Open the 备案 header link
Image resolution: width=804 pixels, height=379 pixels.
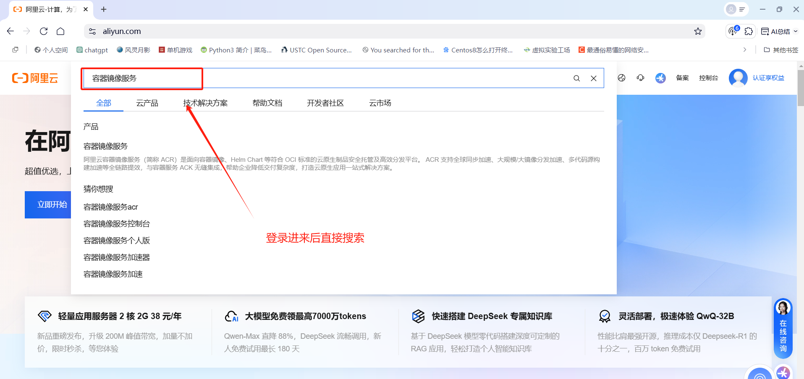(682, 78)
